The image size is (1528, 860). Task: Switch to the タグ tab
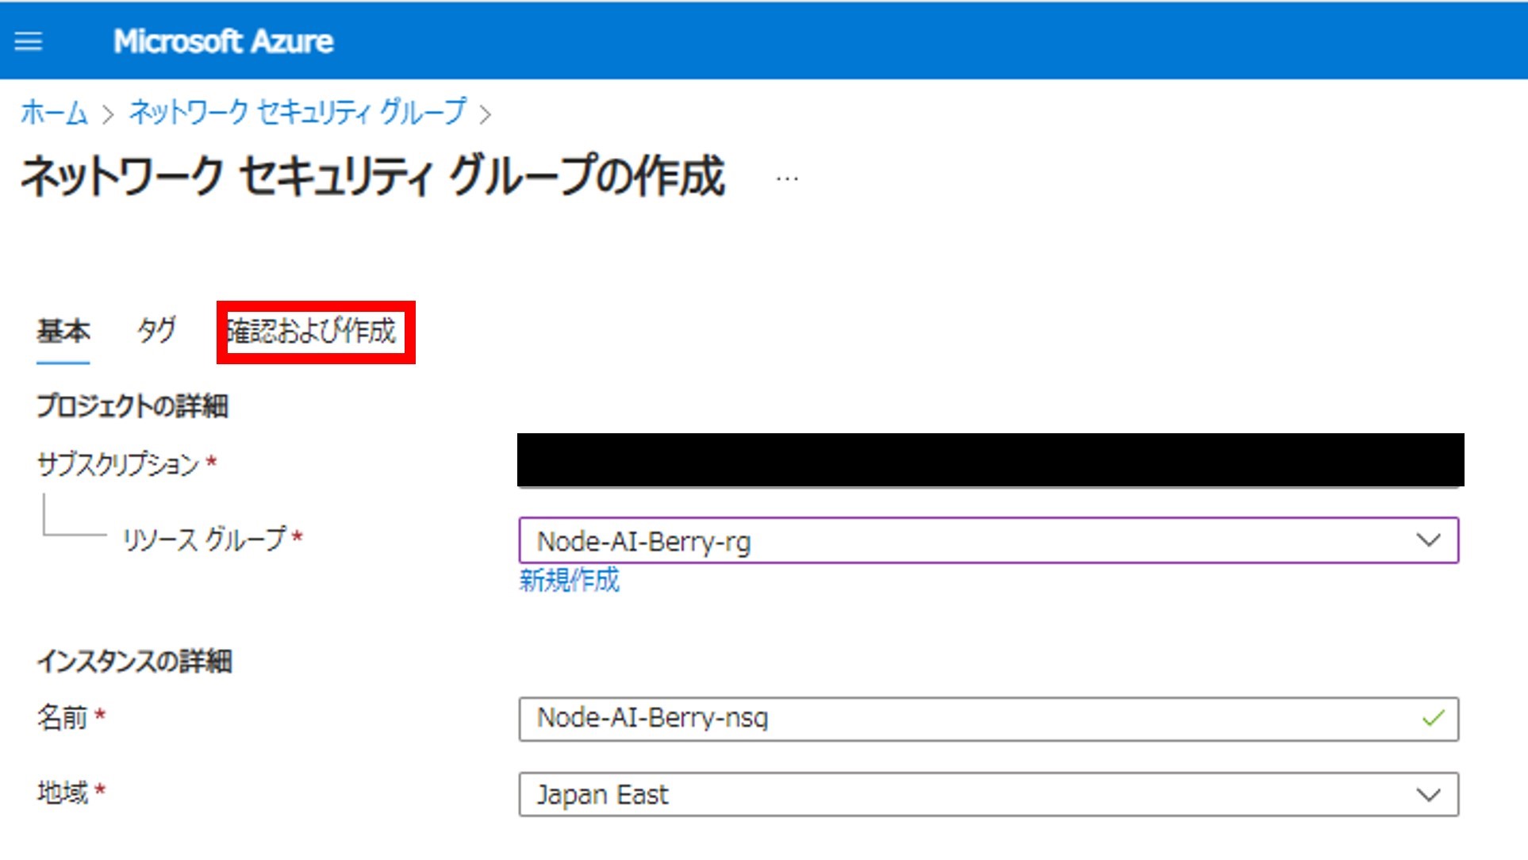[x=156, y=331]
